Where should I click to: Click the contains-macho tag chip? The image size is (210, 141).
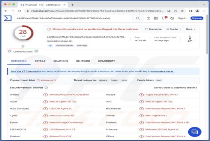[64, 45]
